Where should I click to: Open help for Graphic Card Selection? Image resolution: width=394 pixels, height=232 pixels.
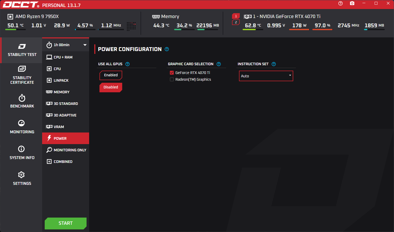219,64
